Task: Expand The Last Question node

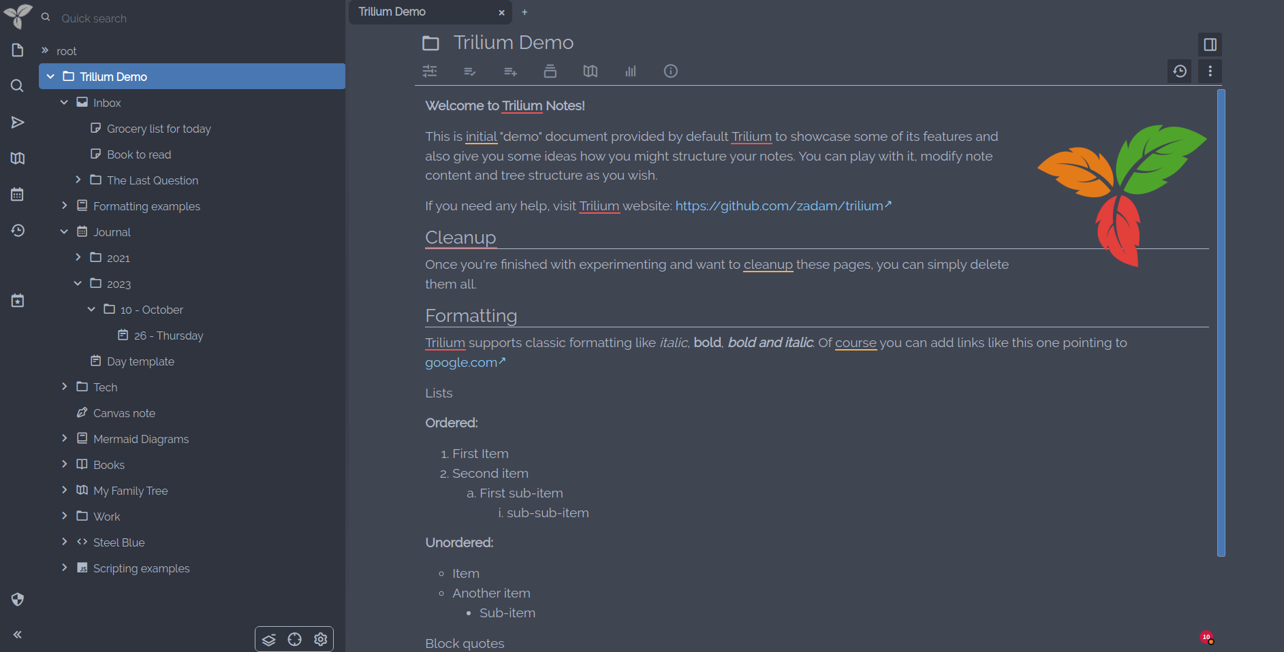Action: pyautogui.click(x=78, y=180)
